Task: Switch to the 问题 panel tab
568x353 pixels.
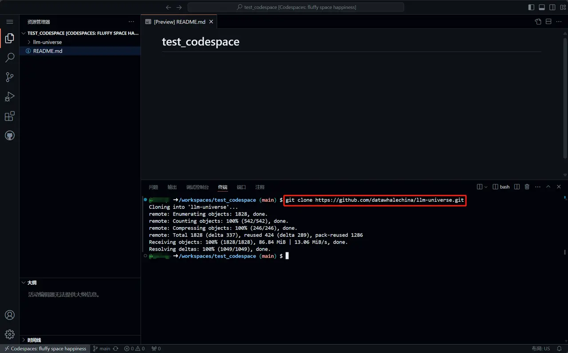Action: 154,187
